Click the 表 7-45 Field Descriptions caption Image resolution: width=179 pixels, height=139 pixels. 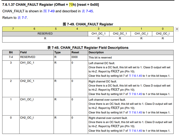point(88,47)
